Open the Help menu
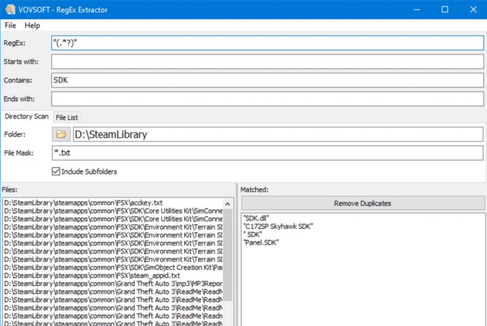Image resolution: width=487 pixels, height=326 pixels. (x=32, y=26)
